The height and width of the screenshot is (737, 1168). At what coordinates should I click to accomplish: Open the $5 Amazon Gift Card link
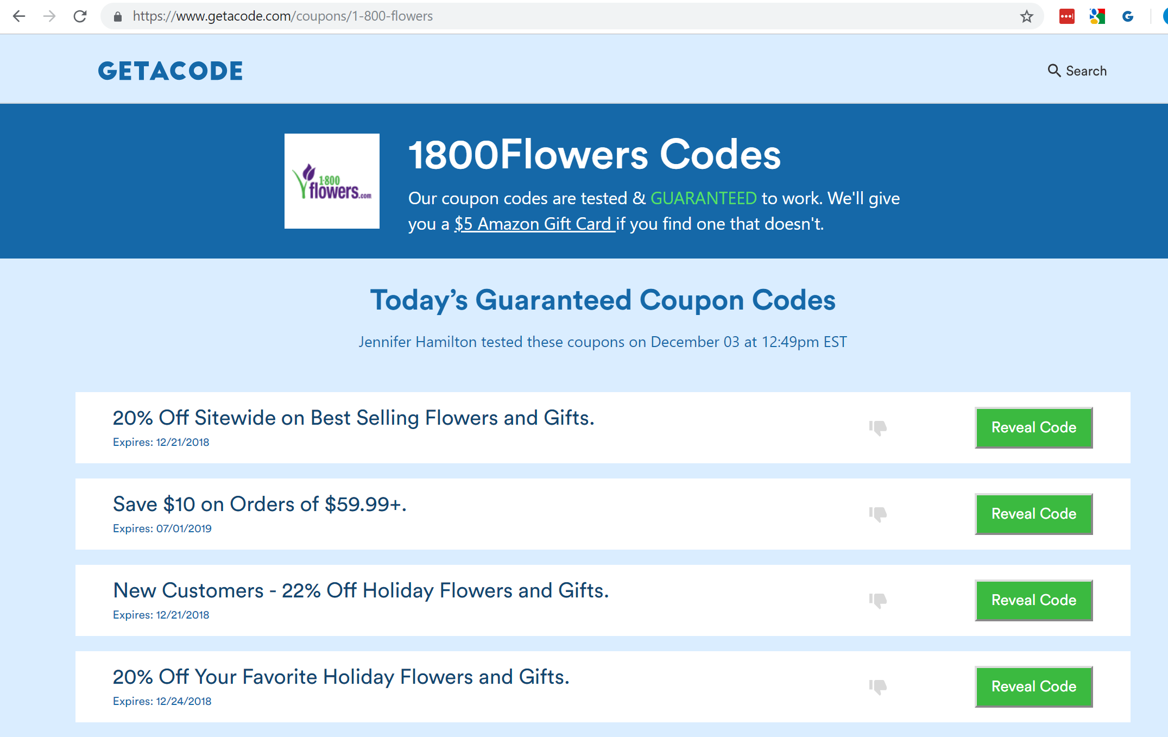534,224
